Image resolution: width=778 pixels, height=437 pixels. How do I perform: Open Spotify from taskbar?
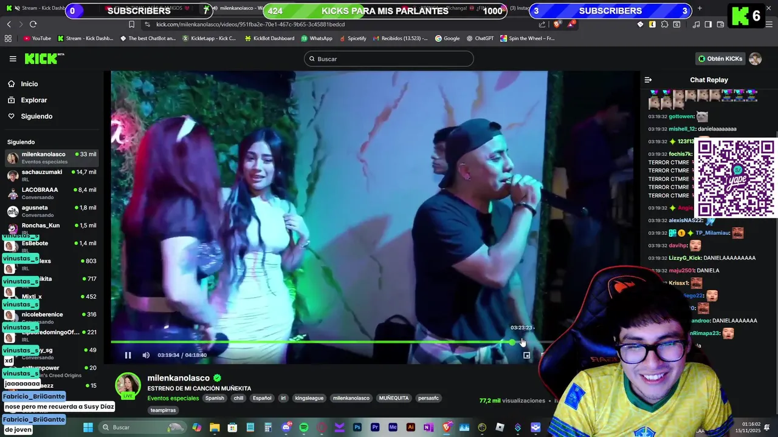304,427
